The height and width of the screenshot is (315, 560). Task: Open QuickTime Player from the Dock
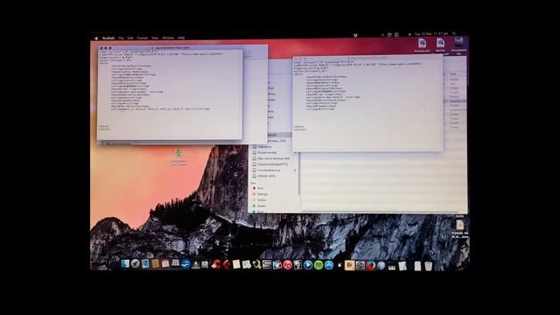coord(308,264)
